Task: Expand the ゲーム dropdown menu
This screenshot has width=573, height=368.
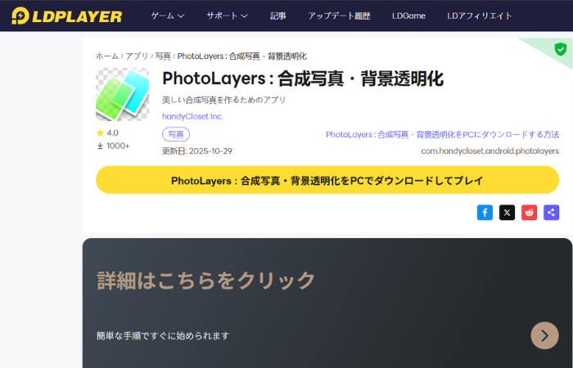Action: (x=168, y=16)
